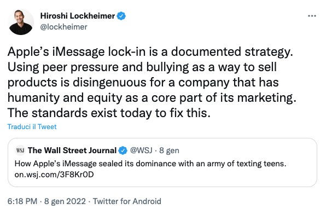The height and width of the screenshot is (209, 326).
Task: Open the on.wsj.com/3F8Kr0D link
Action: pyautogui.click(x=54, y=175)
